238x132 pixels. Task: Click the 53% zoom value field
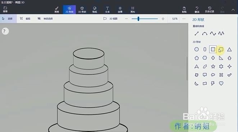pyautogui.click(x=175, y=19)
